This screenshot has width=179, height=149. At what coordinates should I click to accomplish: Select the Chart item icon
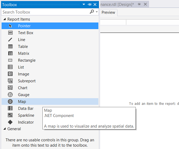pos(10,88)
